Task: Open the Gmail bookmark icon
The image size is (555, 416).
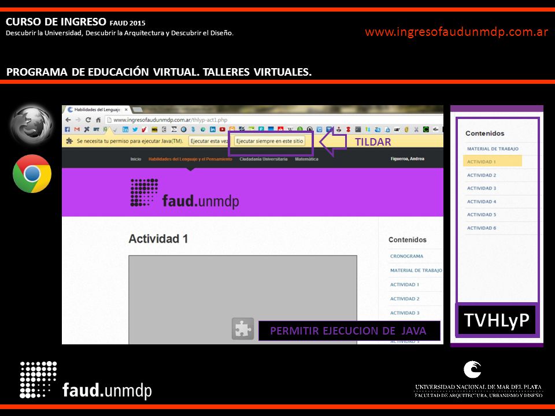Action: click(x=77, y=129)
